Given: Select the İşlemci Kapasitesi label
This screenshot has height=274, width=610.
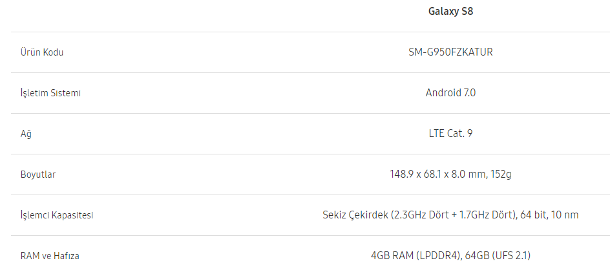Looking at the screenshot, I should point(57,215).
